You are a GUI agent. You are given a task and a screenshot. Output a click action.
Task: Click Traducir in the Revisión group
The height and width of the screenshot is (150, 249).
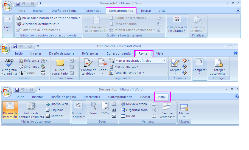[27, 73]
